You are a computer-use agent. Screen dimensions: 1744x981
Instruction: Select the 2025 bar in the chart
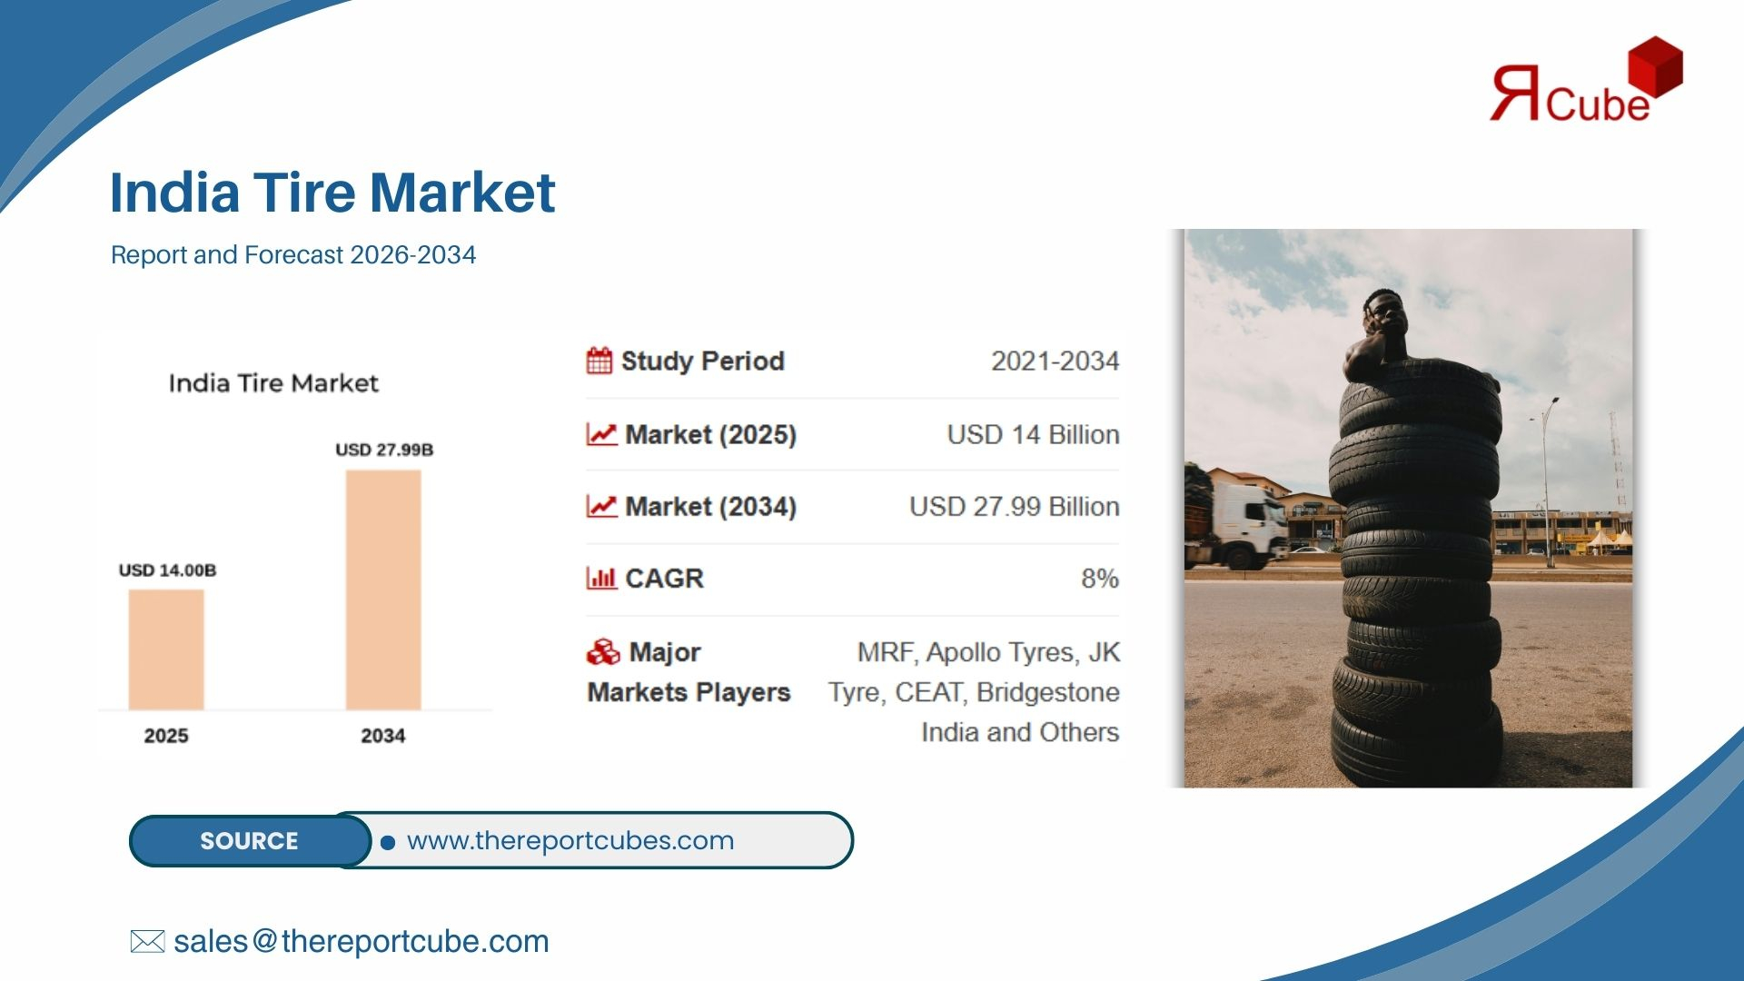pyautogui.click(x=166, y=649)
